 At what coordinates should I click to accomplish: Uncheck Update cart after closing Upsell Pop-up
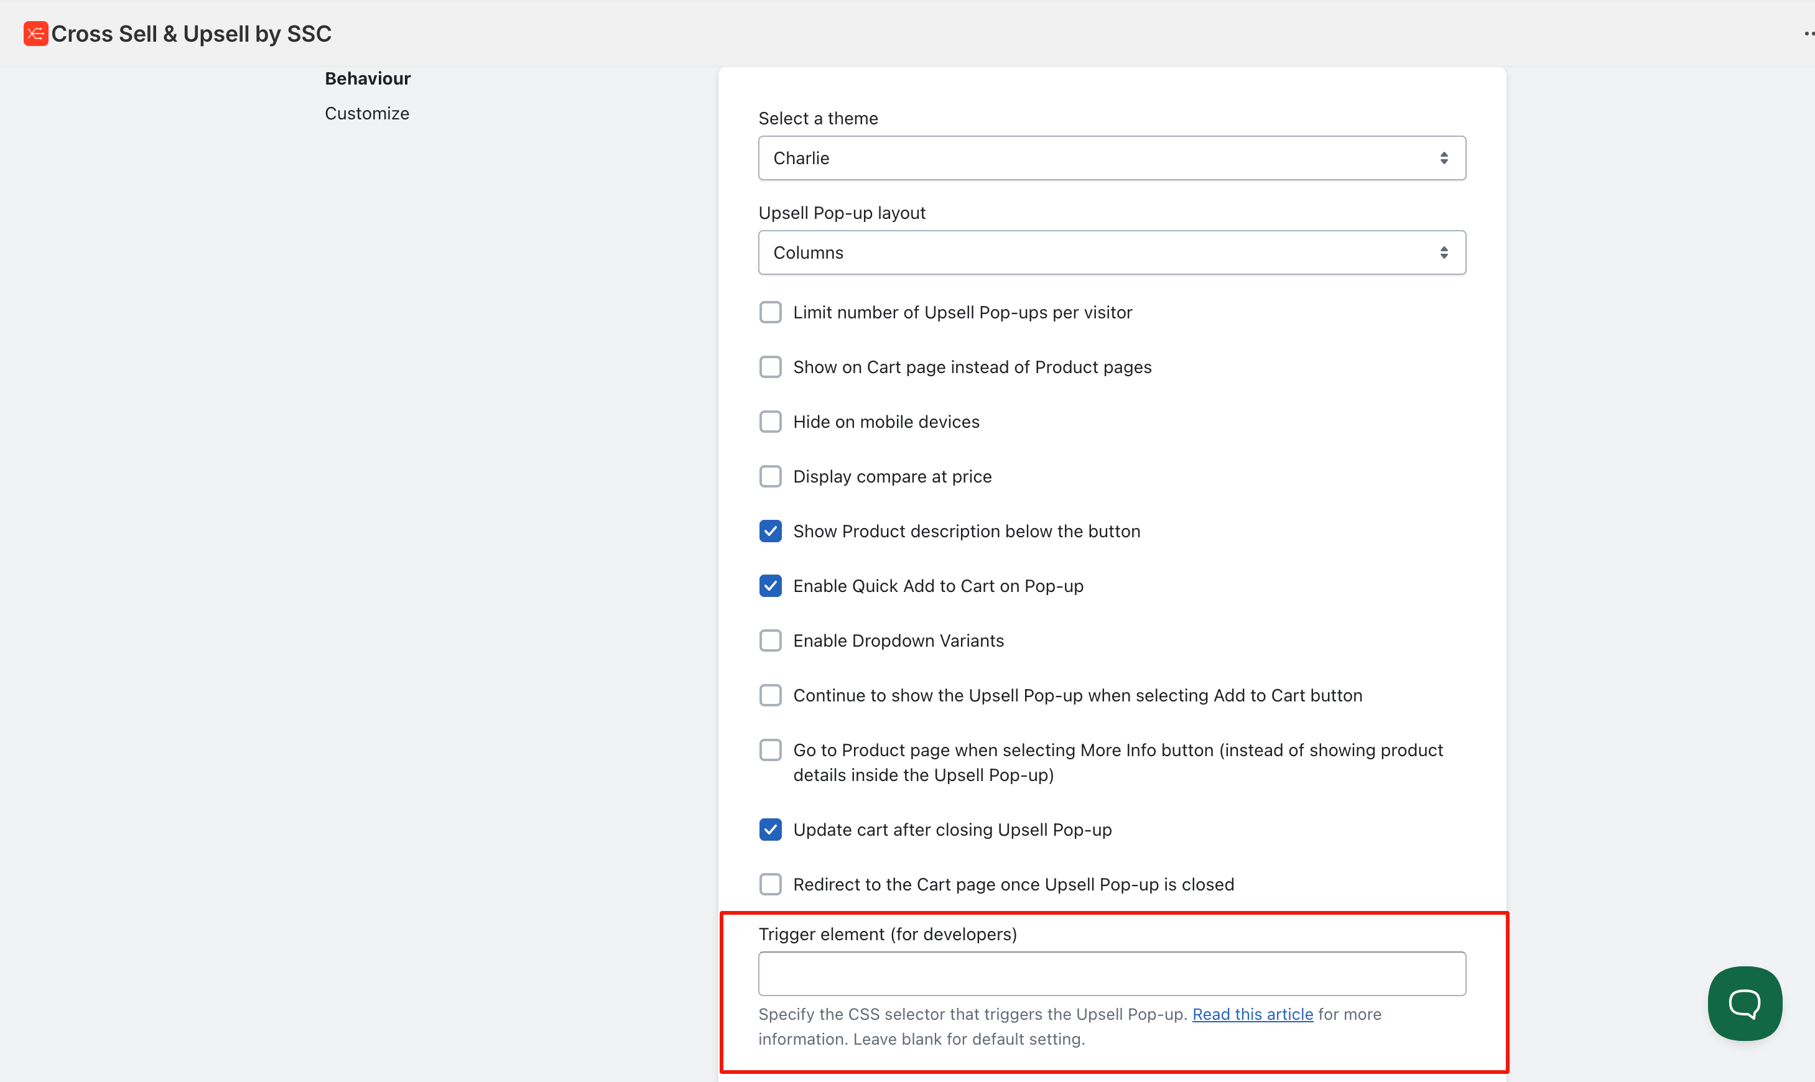click(770, 830)
